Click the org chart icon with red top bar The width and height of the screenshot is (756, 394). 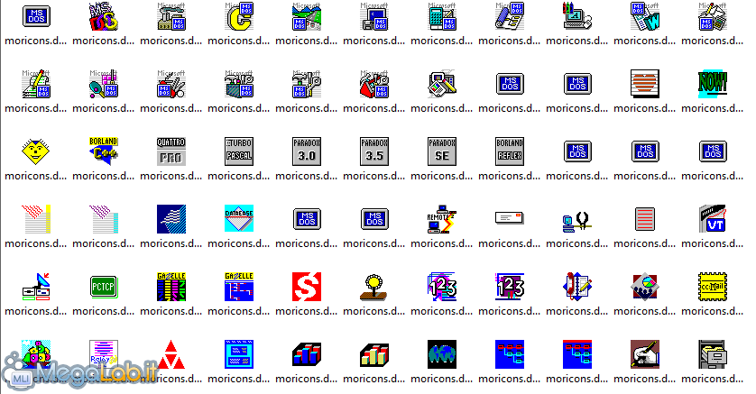point(577,354)
